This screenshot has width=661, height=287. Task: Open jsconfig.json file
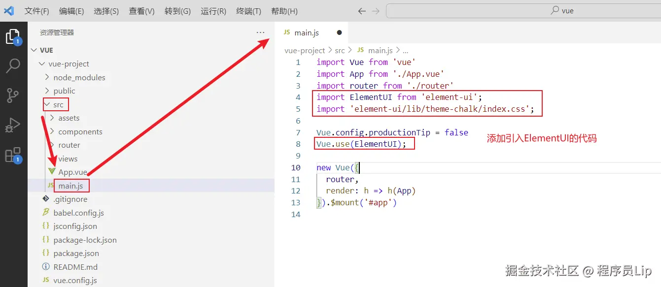[75, 226]
